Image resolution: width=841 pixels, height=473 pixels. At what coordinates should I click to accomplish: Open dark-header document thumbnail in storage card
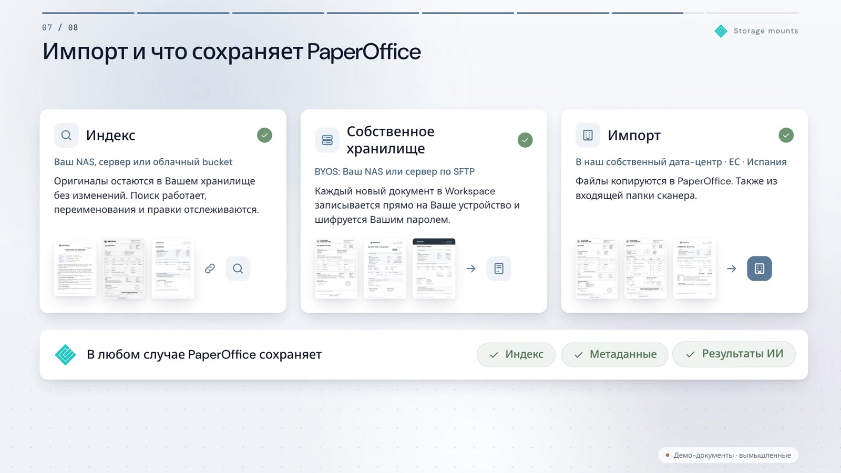(x=434, y=269)
